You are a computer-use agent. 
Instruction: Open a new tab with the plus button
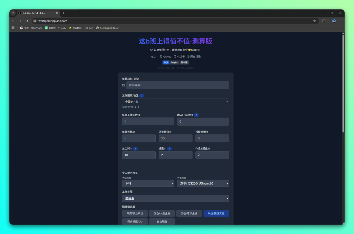64,13
